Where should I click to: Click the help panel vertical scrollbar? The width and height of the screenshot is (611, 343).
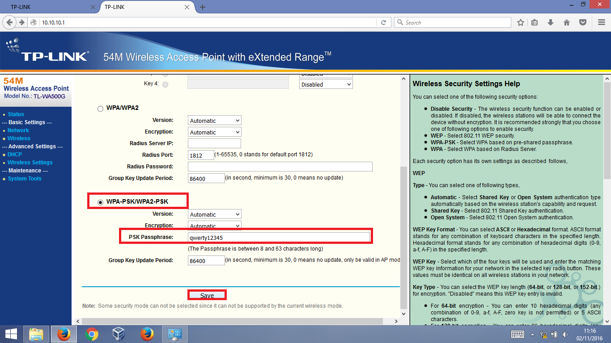[x=607, y=130]
